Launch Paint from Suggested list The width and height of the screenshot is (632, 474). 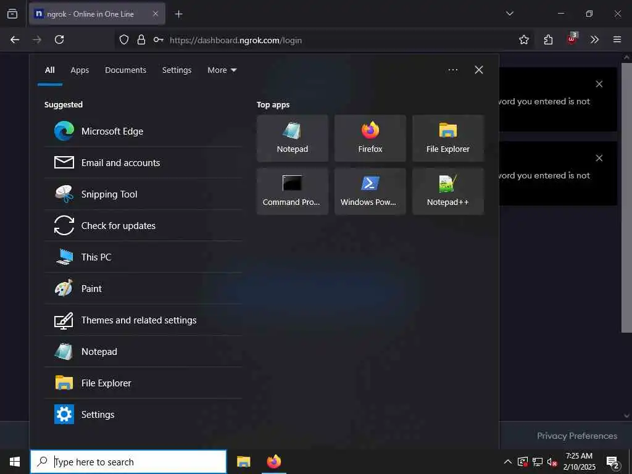point(143,289)
